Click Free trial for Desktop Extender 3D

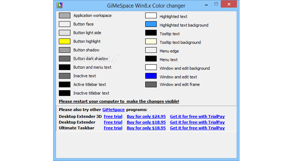(x=113, y=116)
